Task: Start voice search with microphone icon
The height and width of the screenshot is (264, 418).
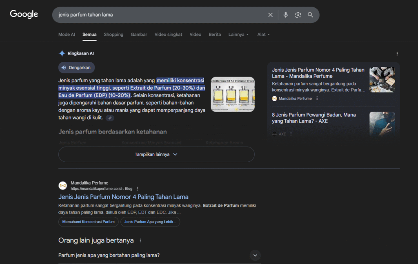Action: click(x=286, y=15)
